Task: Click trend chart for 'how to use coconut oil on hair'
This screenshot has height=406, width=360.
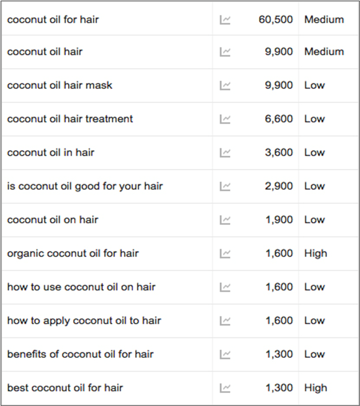Action: 225,287
